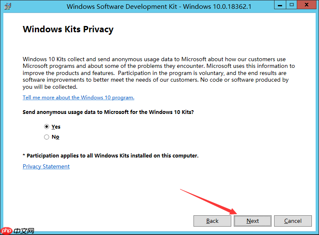Select the Yes radio button
The width and height of the screenshot is (319, 235).
pos(47,127)
